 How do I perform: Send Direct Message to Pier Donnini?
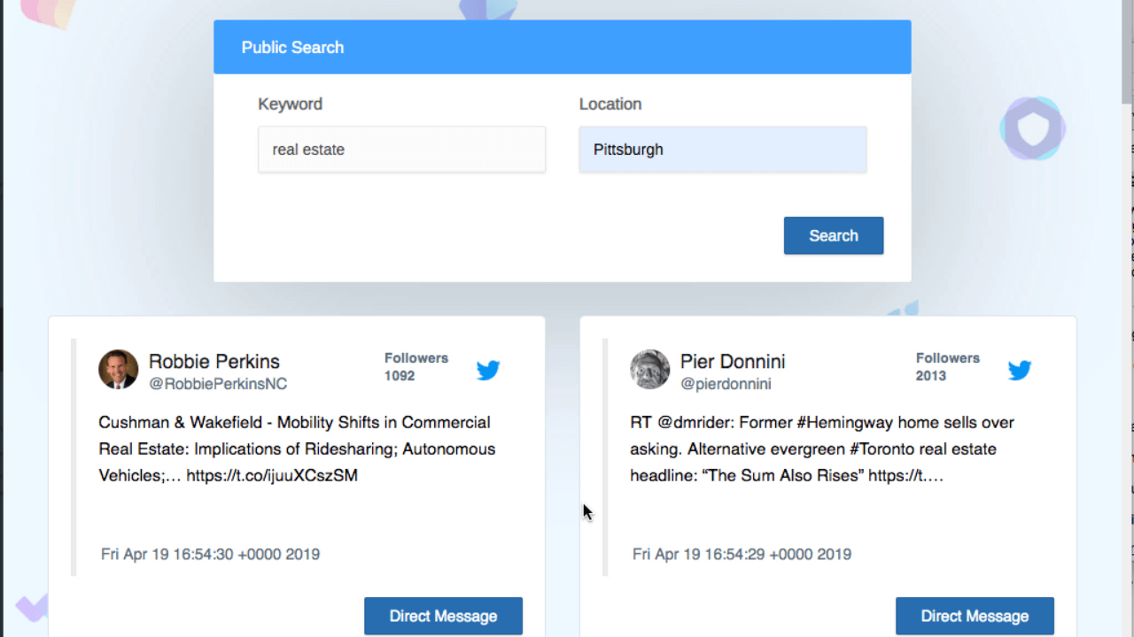tap(975, 616)
